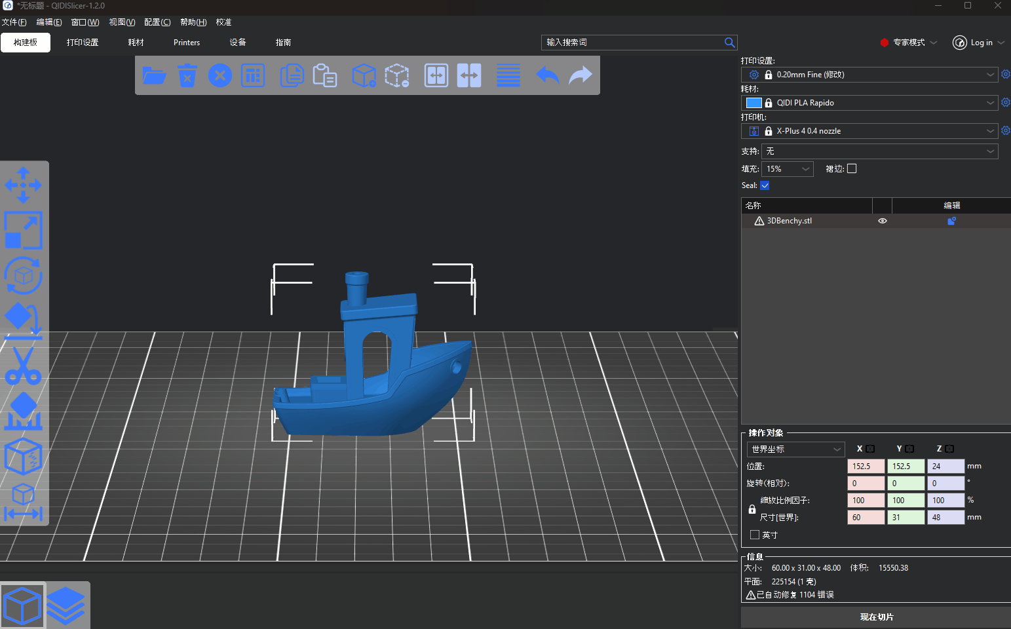Open printer settings gear on right edge
The height and width of the screenshot is (629, 1011).
[1006, 131]
